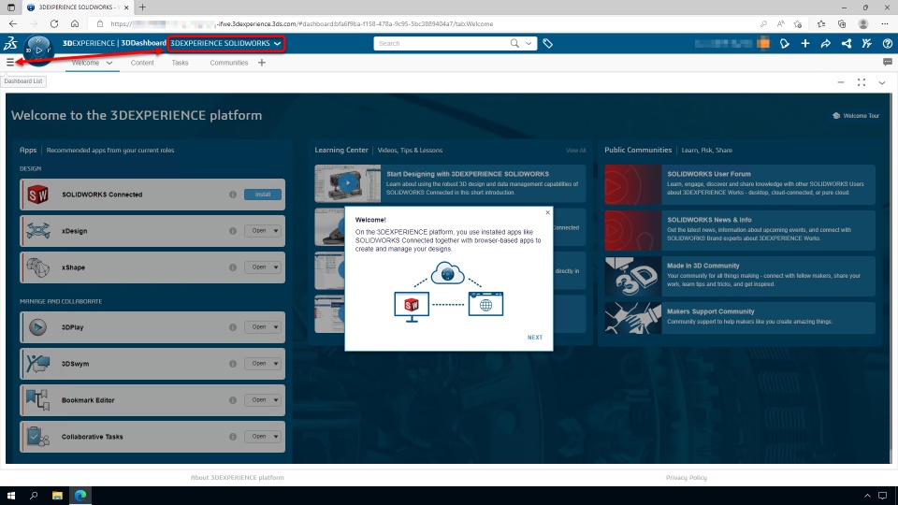Viewport: 898px width, 505px height.
Task: Start the Welcome Tour
Action: tap(856, 116)
